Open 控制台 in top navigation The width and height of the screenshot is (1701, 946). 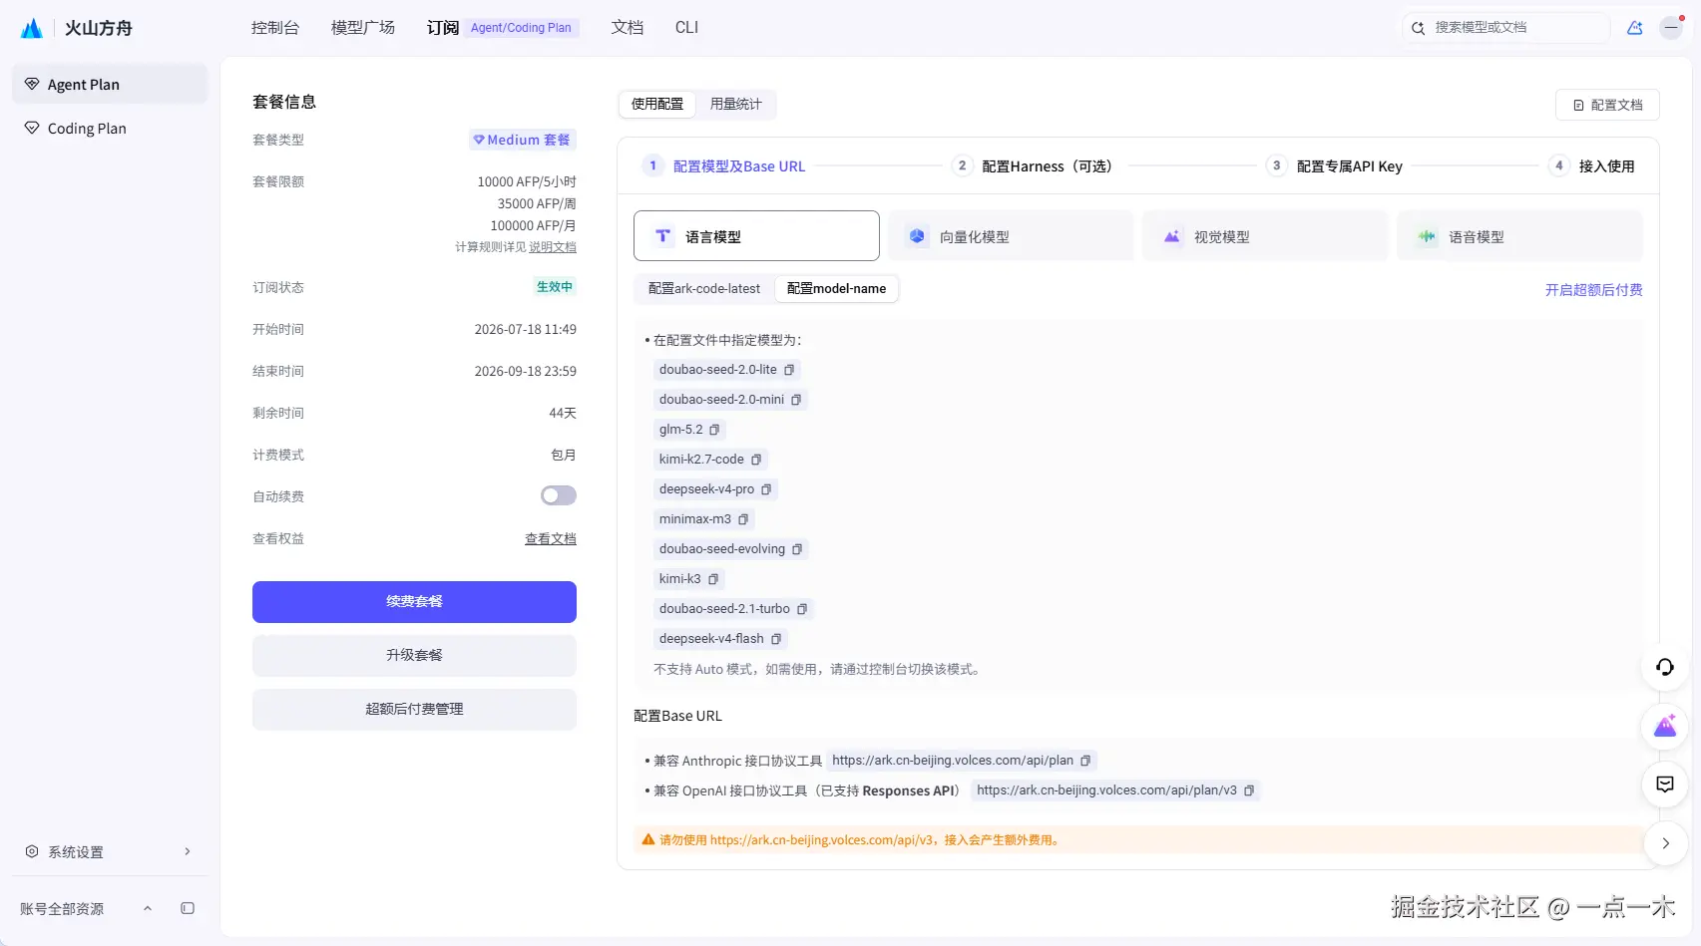coord(275,28)
